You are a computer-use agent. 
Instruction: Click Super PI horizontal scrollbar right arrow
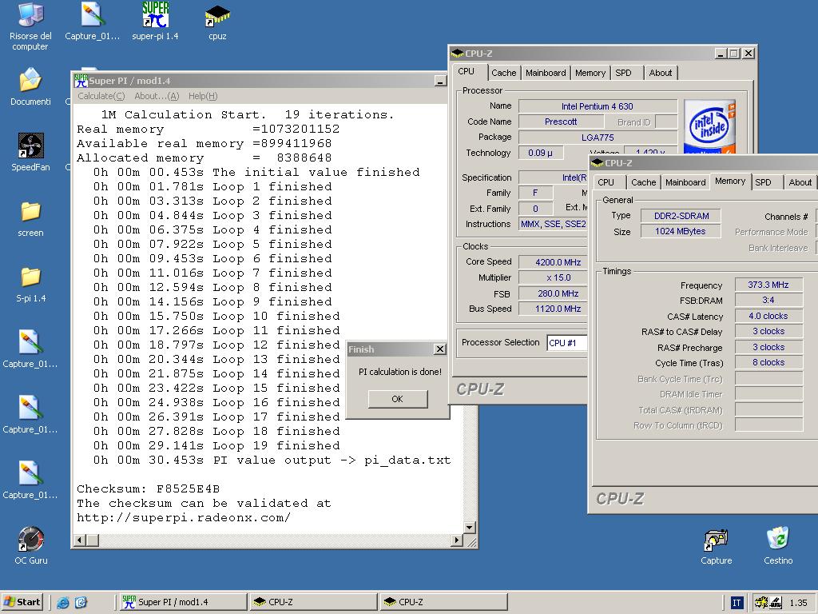[x=457, y=540]
